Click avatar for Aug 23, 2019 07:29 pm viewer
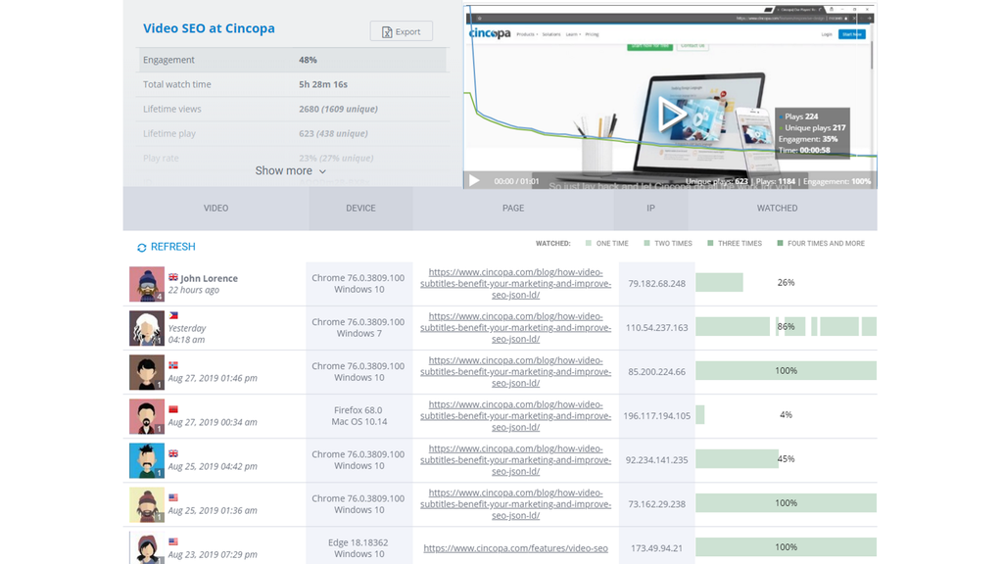The height and width of the screenshot is (564, 1003). [x=147, y=547]
